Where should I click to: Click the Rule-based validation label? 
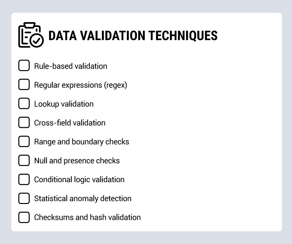click(71, 66)
